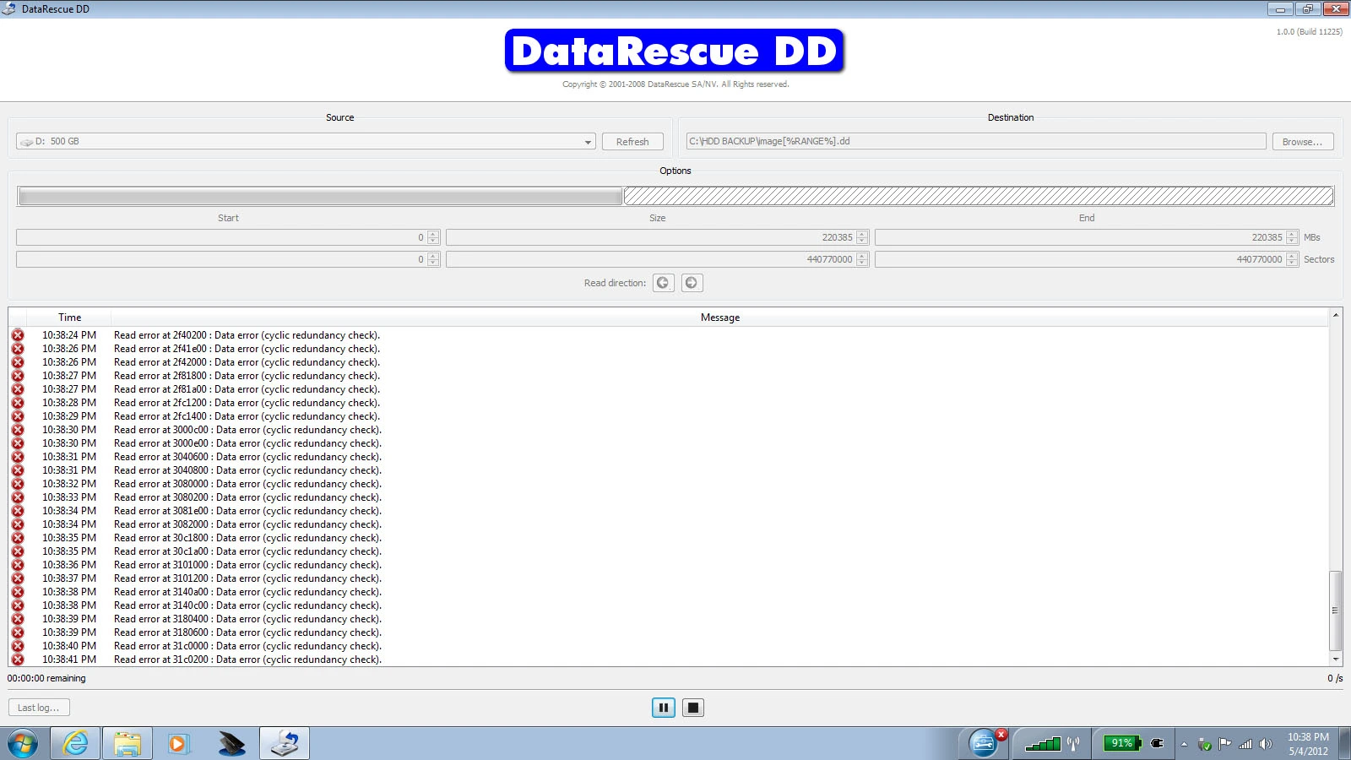Adjust the Size Sectors stepper
This screenshot has height=760, width=1351.
(x=862, y=259)
